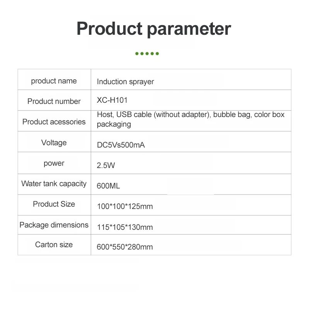Click the "2.5W" power value
This screenshot has height=309, width=309.
tap(106, 166)
